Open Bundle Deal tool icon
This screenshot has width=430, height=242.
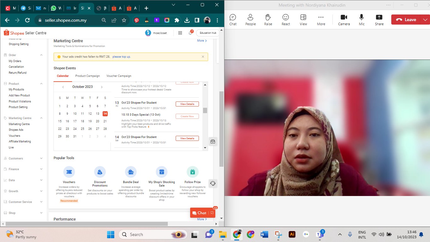pyautogui.click(x=131, y=172)
